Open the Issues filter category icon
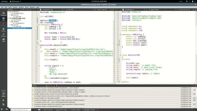The height and width of the screenshot is (111, 197). (56, 86)
